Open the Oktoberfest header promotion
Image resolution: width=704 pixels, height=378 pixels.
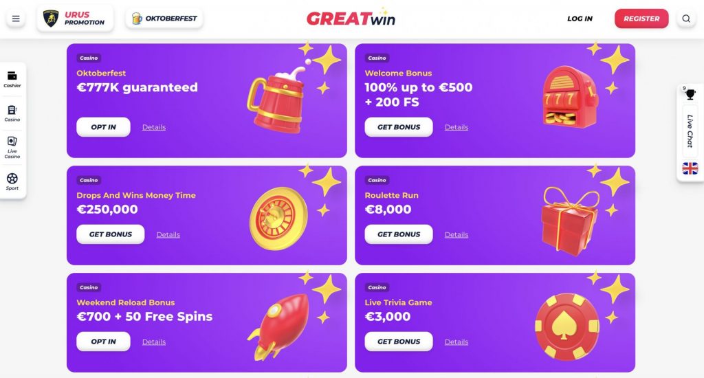coord(164,19)
